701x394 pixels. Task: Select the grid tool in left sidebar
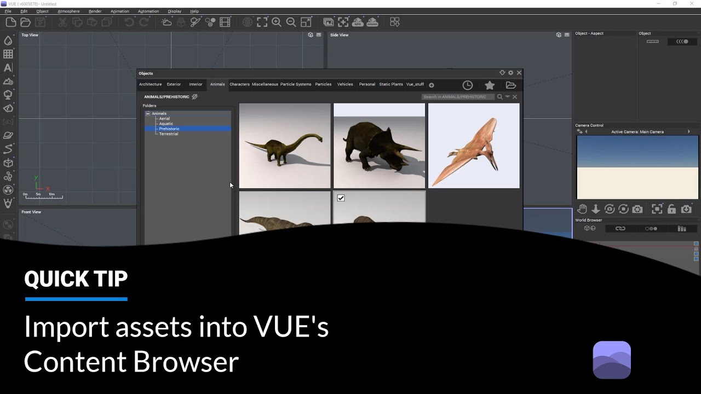click(8, 54)
